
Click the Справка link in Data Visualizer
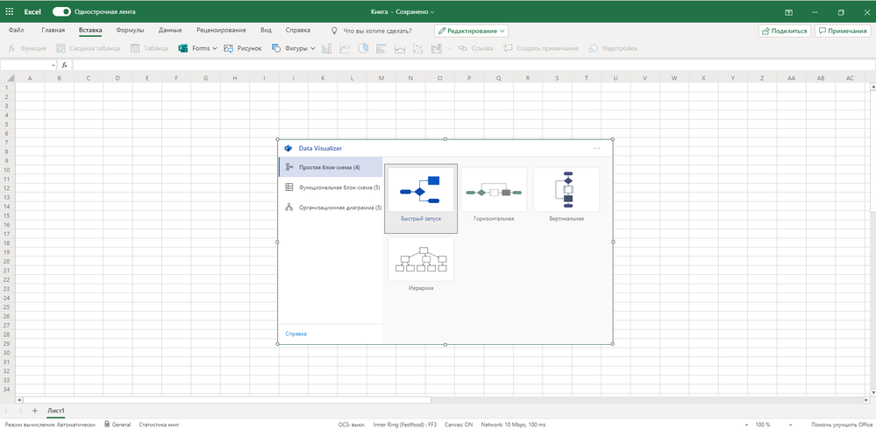[296, 334]
